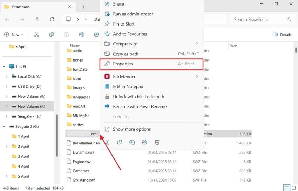Collapse the This PC tree node
298x191 pixels.
(4, 66)
